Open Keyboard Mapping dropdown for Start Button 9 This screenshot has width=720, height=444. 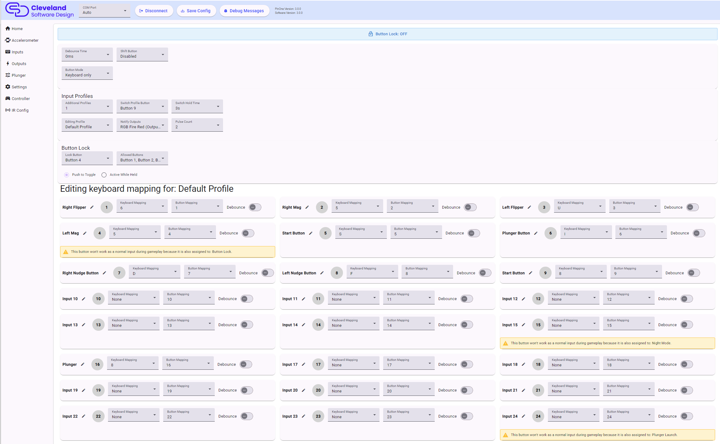pyautogui.click(x=581, y=271)
